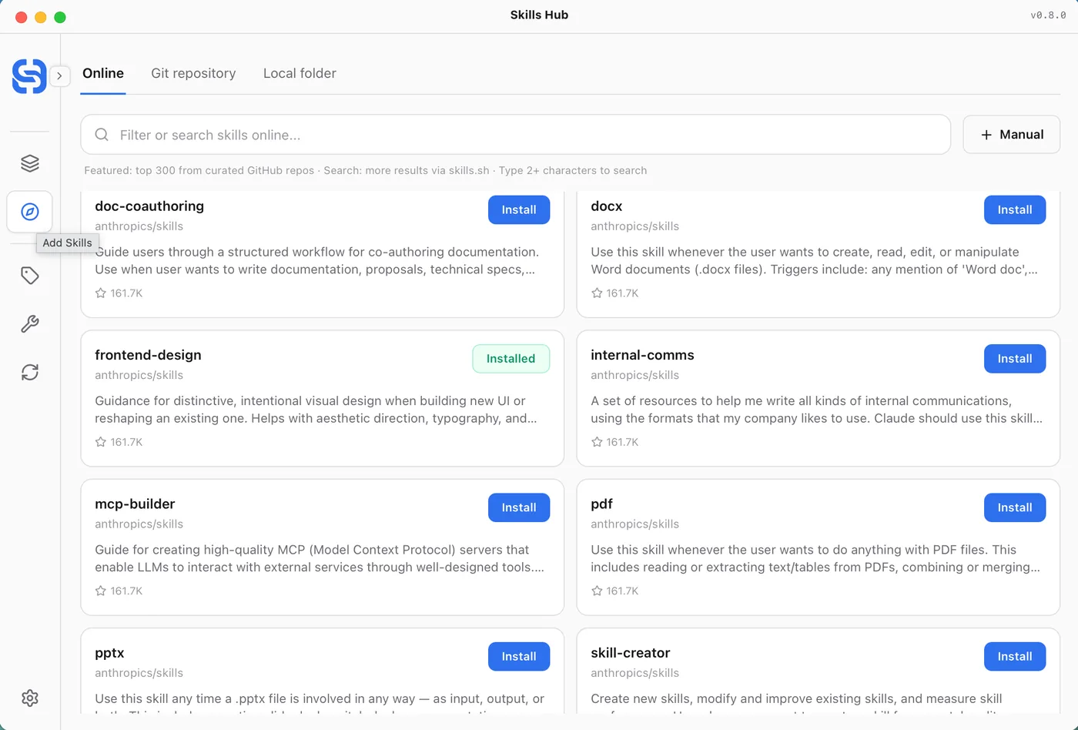Focus the skills search input field
The width and height of the screenshot is (1078, 730).
pos(516,135)
